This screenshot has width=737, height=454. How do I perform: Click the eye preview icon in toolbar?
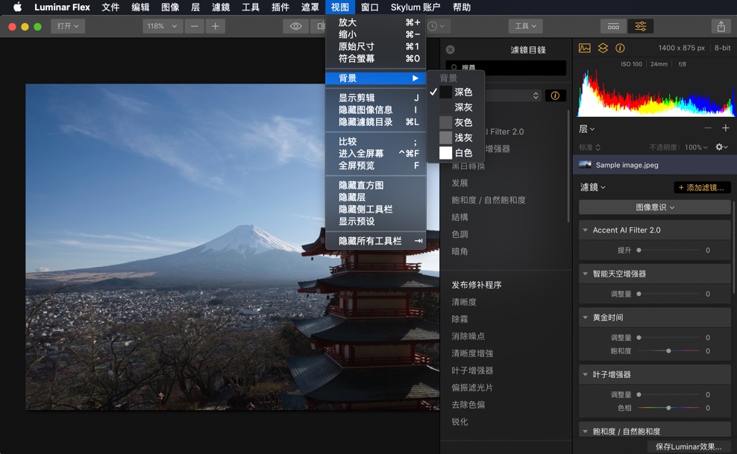[295, 25]
